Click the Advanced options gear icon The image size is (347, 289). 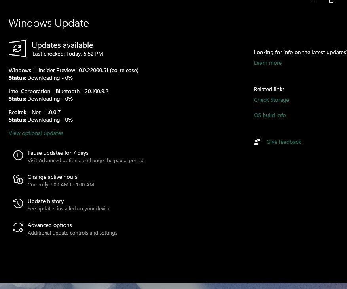[18, 227]
